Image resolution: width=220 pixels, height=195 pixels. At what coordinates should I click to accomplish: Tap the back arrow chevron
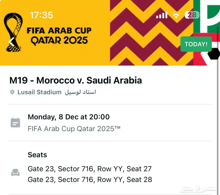[12, 42]
